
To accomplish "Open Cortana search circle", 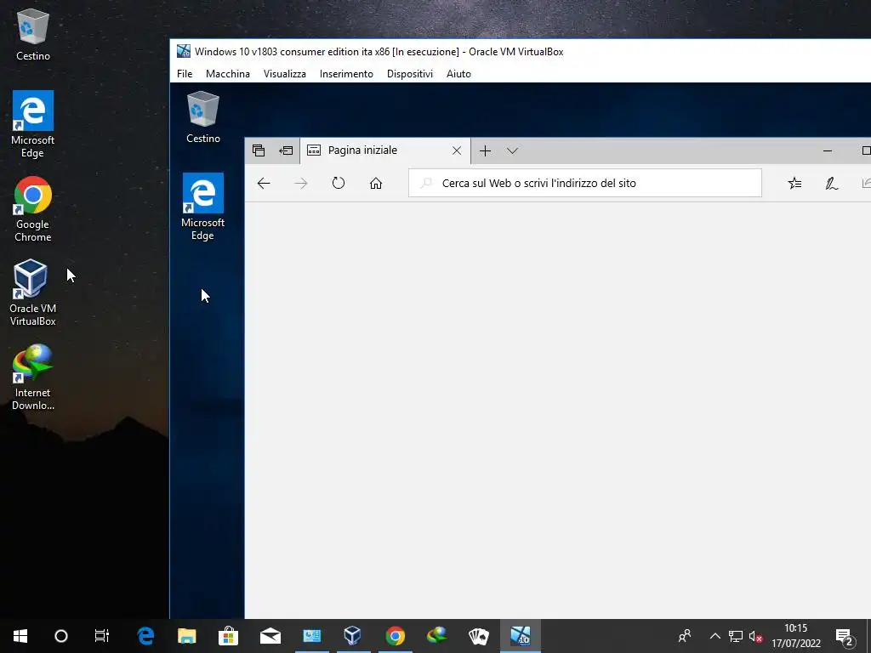I will 61,636.
